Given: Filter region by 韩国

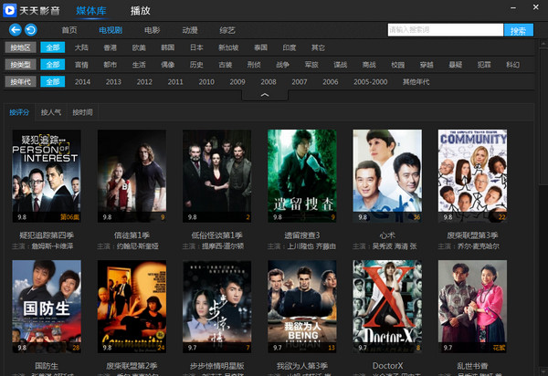Looking at the screenshot, I should coord(168,47).
